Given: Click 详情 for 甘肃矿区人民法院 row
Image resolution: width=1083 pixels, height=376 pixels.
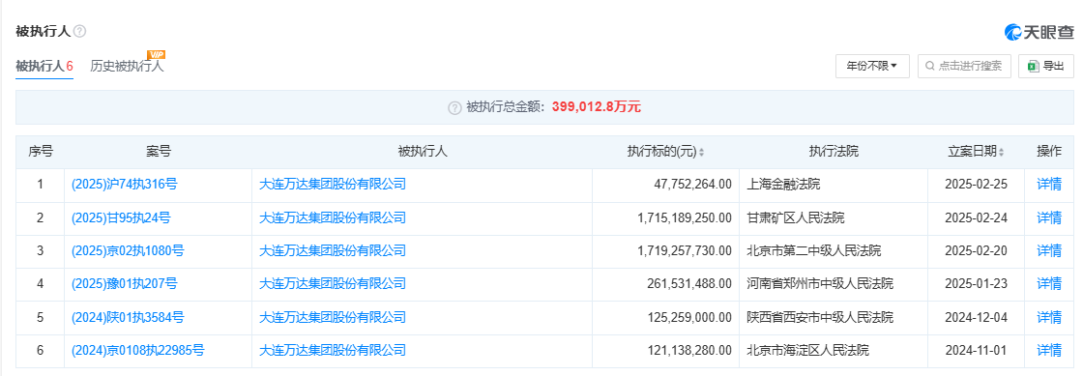Looking at the screenshot, I should [1049, 218].
